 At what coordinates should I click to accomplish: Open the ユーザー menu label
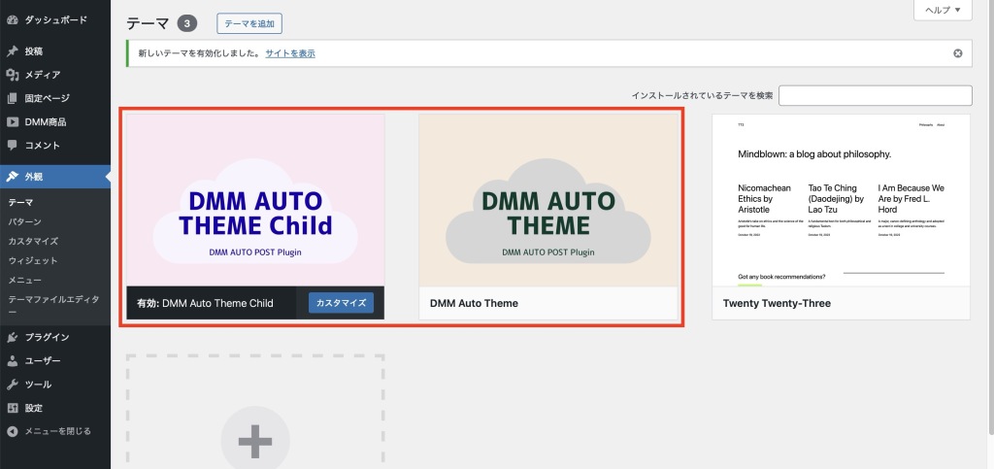point(43,360)
